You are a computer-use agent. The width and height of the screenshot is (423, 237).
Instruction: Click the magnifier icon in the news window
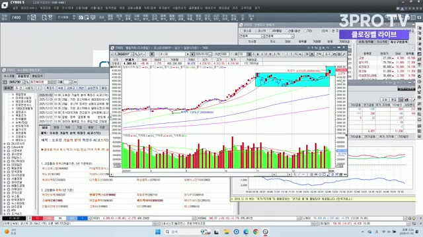point(27,82)
